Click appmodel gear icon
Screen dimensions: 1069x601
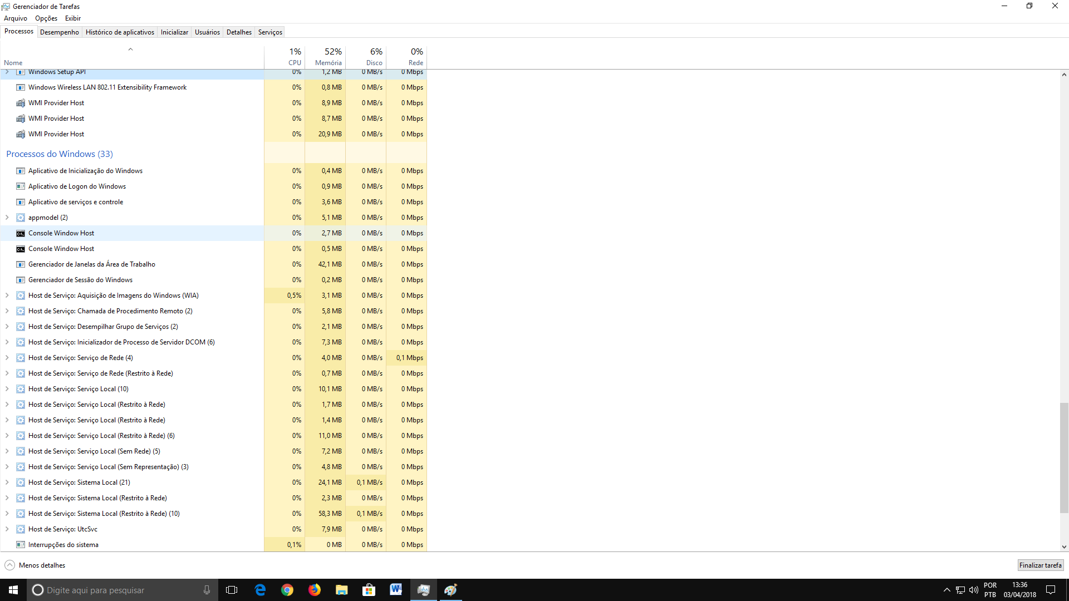pyautogui.click(x=21, y=218)
